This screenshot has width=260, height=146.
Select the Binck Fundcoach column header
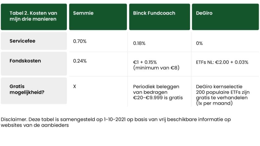154,13
